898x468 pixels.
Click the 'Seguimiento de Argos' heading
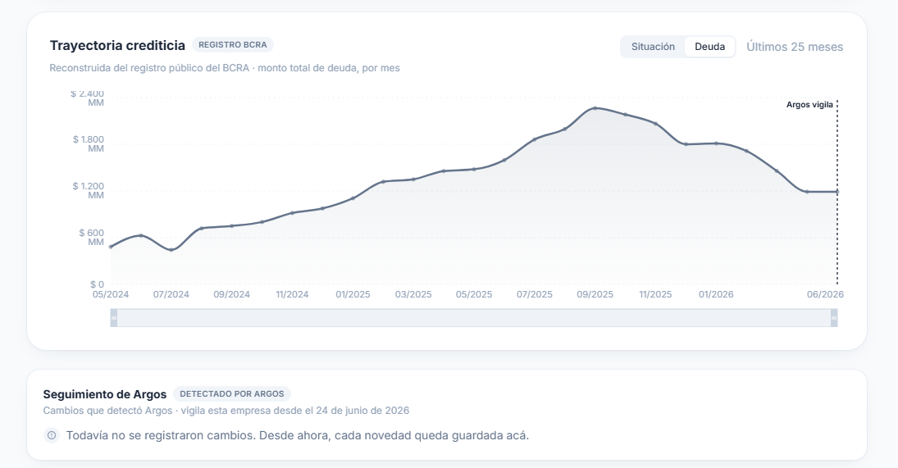tap(105, 394)
